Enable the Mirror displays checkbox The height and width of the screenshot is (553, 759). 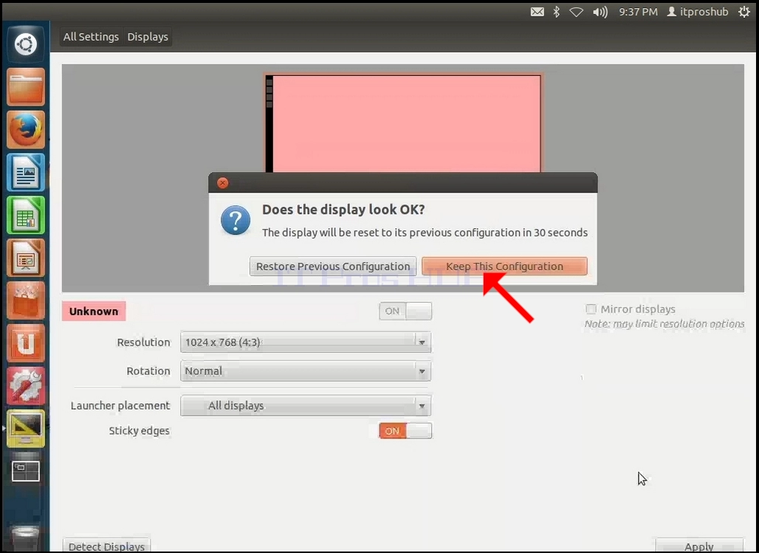[x=591, y=309]
